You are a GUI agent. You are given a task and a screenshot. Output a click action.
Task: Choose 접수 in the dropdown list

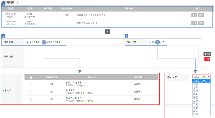point(201,84)
